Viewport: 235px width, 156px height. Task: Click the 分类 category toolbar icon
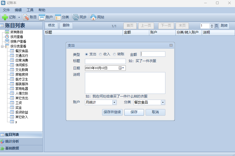[58, 17]
